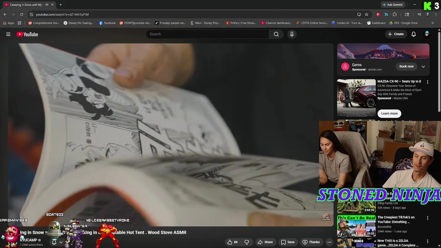Open Chrome profile avatar
The image size is (441, 248).
pos(428,14)
